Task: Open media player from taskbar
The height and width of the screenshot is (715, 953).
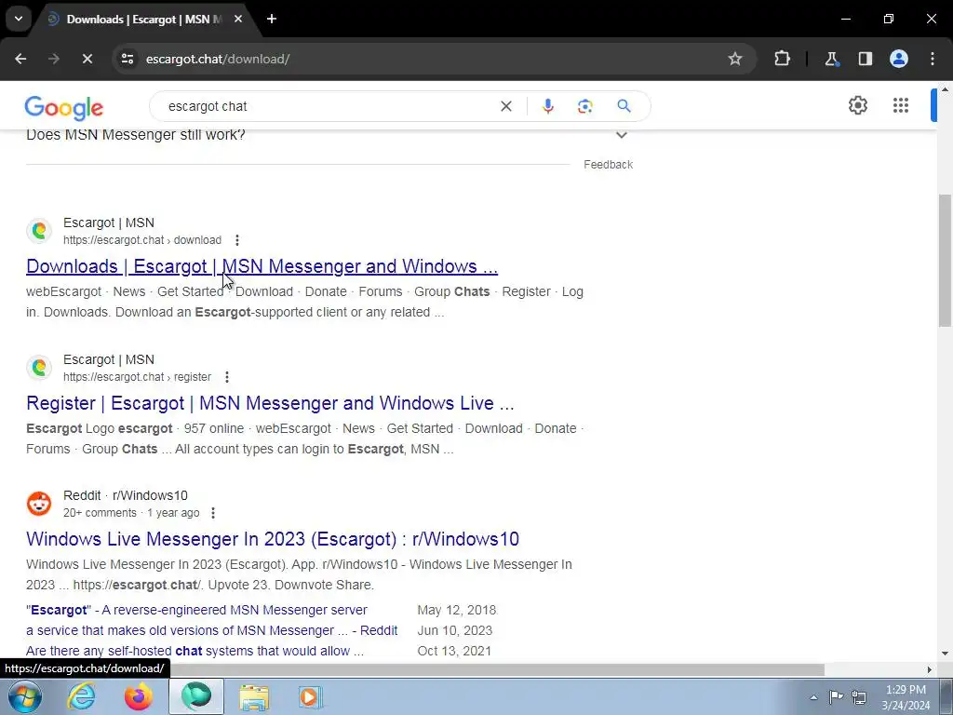Action: click(311, 696)
